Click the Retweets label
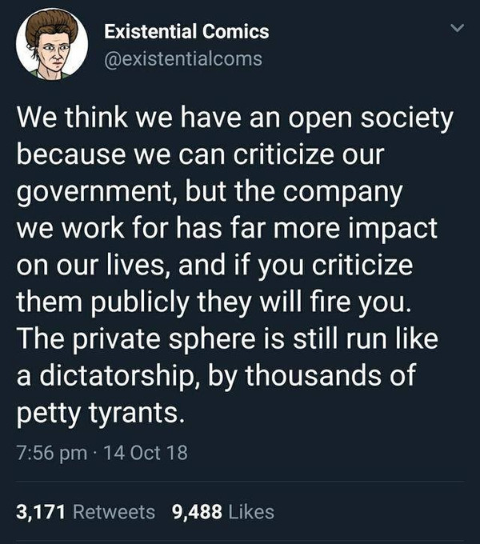Viewport: 480px width, 544px height. [114, 511]
